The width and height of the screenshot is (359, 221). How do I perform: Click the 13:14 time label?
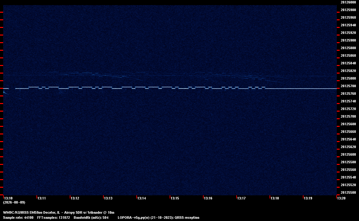(141, 198)
